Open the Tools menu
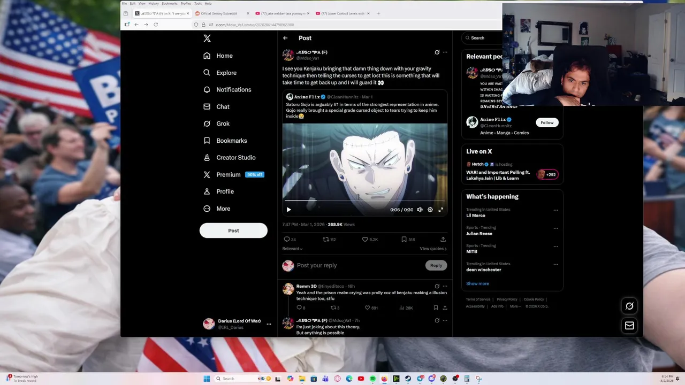The width and height of the screenshot is (685, 385). (x=198, y=3)
